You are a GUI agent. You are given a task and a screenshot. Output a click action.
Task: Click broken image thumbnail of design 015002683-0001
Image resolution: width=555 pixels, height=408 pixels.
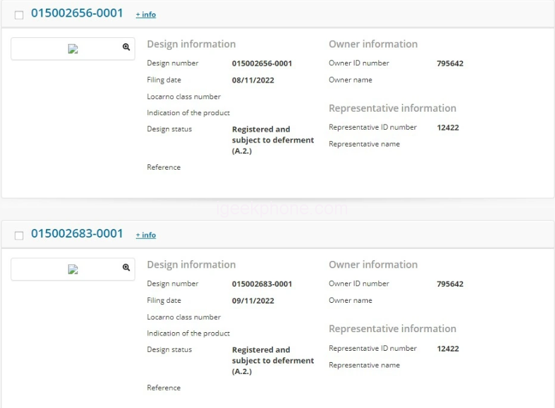[x=73, y=270]
